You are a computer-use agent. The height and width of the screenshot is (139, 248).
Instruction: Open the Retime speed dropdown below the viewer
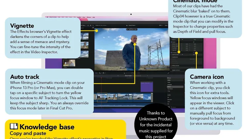tap(104, 73)
